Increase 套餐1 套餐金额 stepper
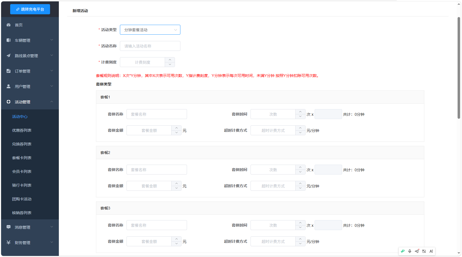This screenshot has height=257, width=462. point(176,128)
